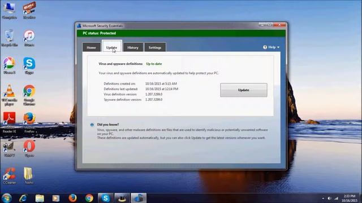Click the Spyware definition version number
Image resolution: width=362 pixels, height=203 pixels.
click(154, 99)
